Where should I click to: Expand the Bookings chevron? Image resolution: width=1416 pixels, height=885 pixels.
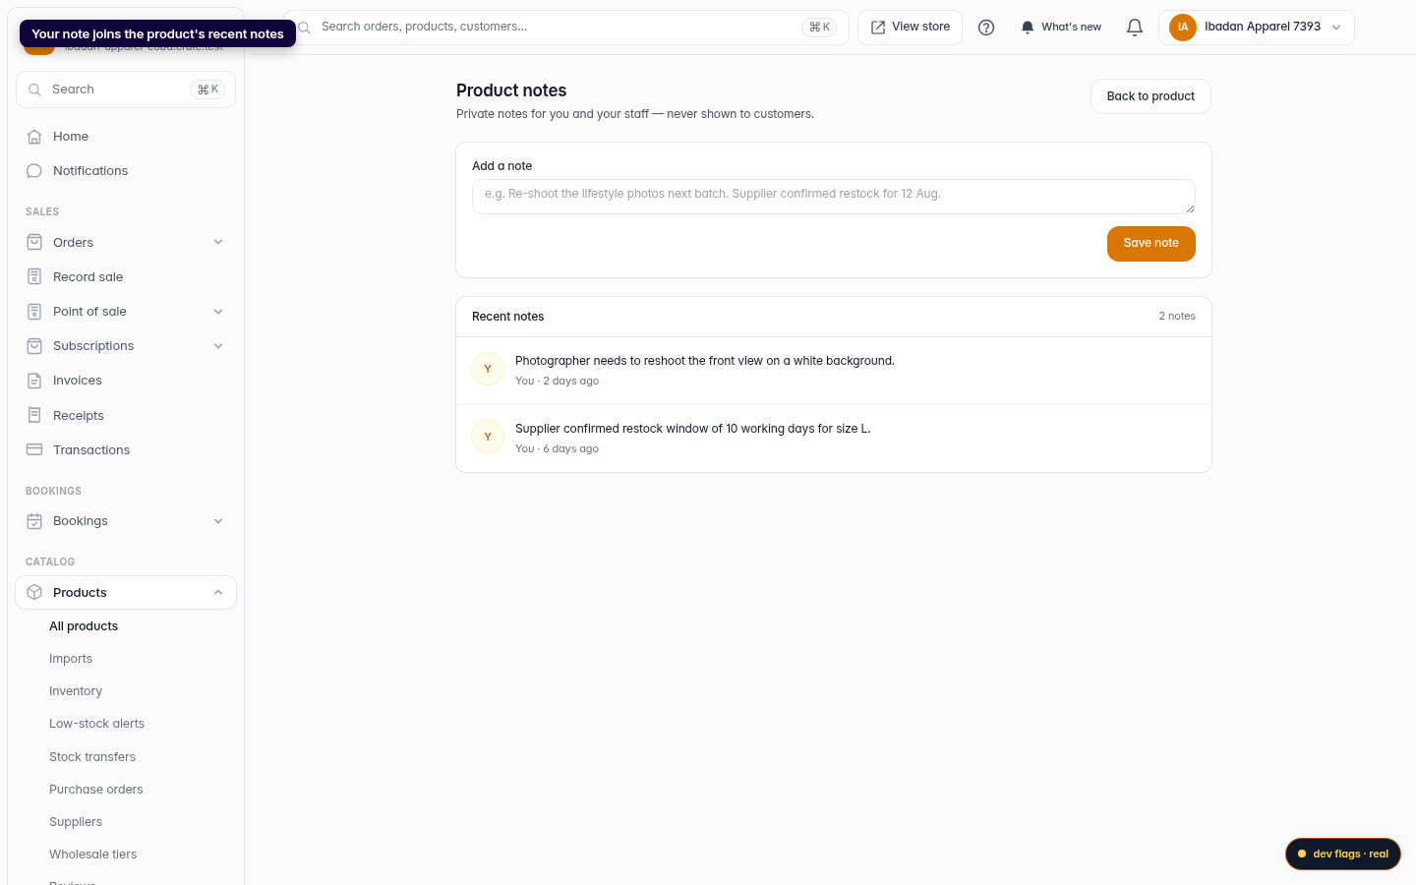(x=218, y=521)
